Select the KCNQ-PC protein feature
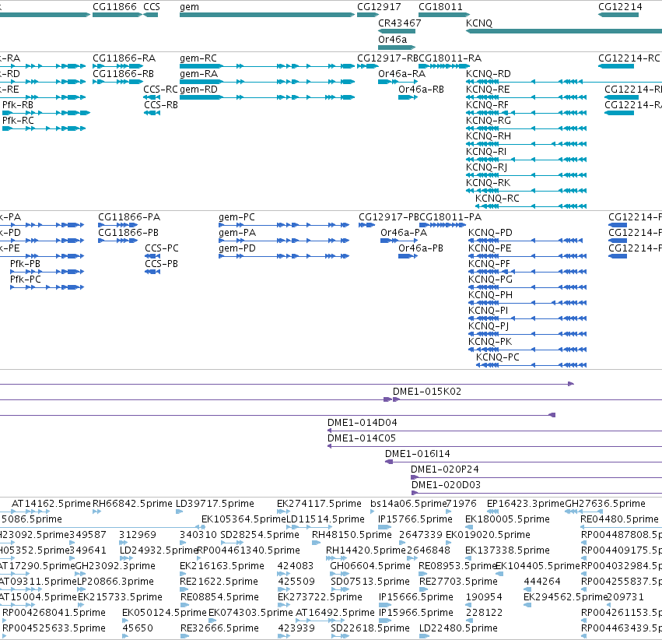Viewport: 662px width, 640px height. pyautogui.click(x=531, y=365)
